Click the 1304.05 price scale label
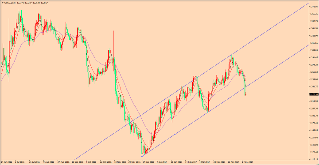This screenshot has height=165, width=319. [314, 50]
